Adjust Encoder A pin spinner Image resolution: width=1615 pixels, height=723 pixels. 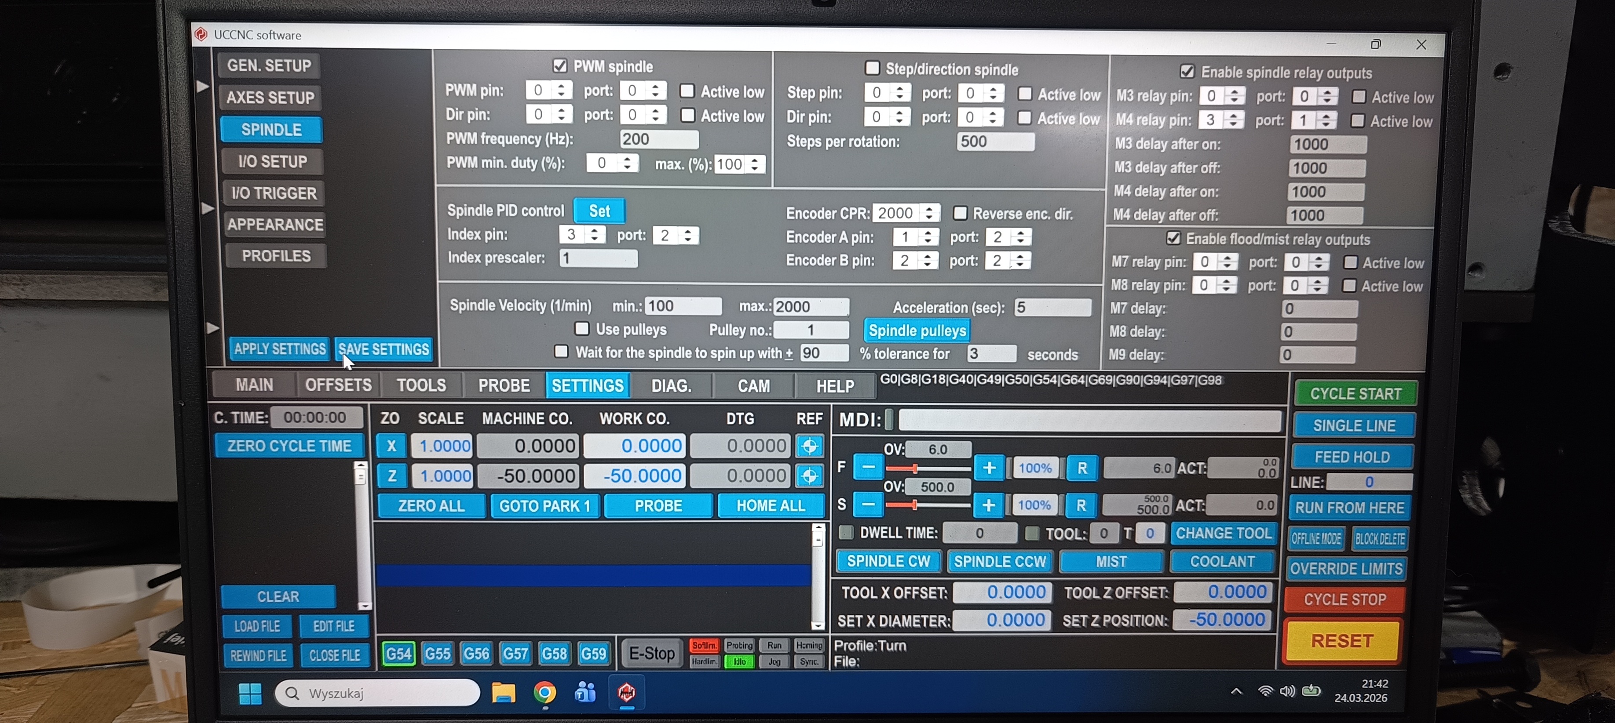coord(927,237)
